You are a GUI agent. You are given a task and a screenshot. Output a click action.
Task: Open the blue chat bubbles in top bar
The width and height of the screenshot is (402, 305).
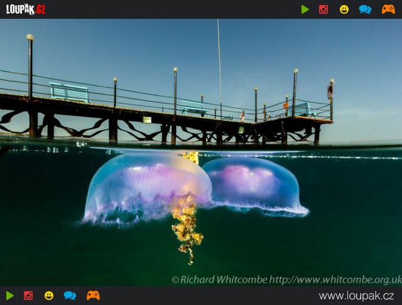pyautogui.click(x=365, y=9)
